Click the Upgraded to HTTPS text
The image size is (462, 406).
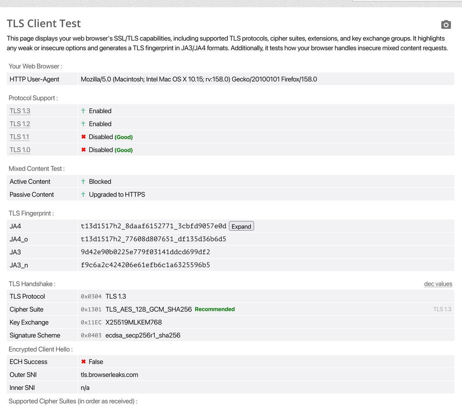click(117, 195)
